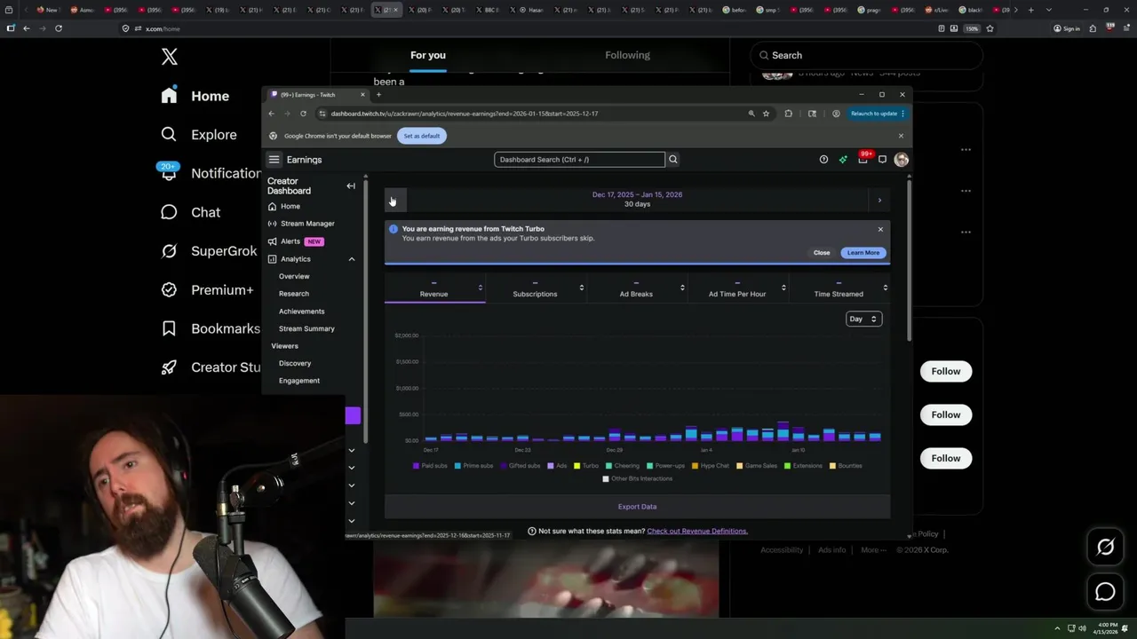
Task: Toggle Paid subs legend series
Action: click(431, 465)
